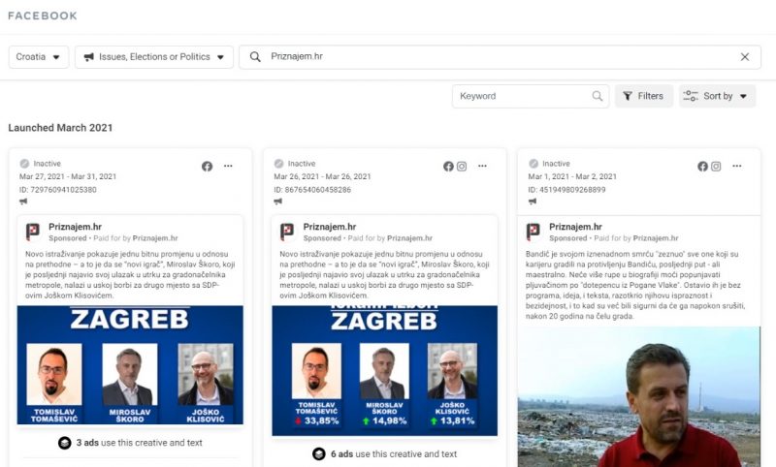
Task: Click Inactive status icon on Mar 26 ad
Action: (x=278, y=164)
